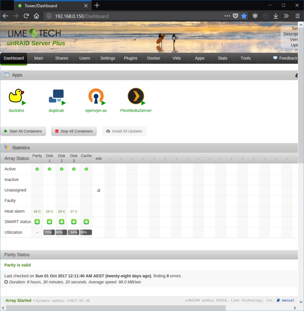Open the Settings tab
The height and width of the screenshot is (311, 304).
(108, 58)
